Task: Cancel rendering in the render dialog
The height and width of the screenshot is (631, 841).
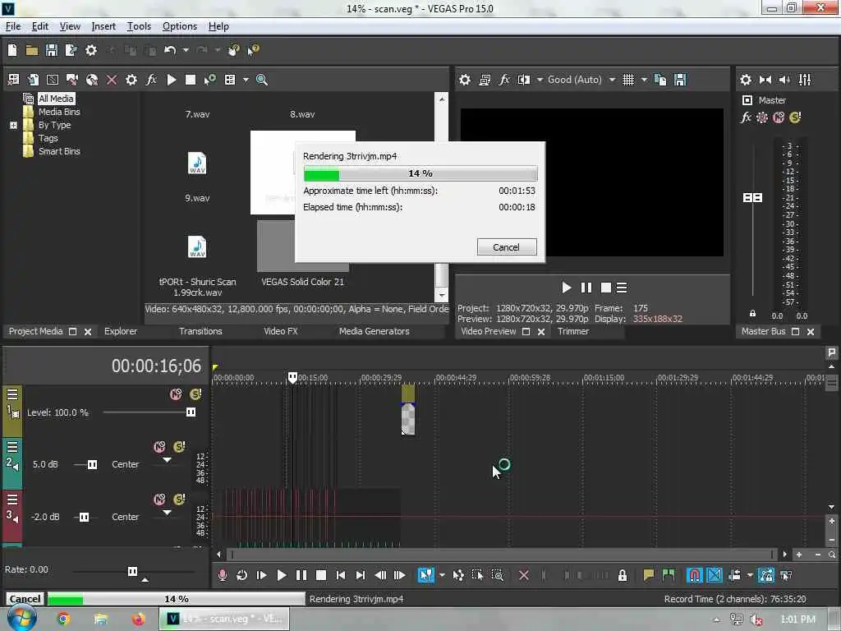Action: coord(506,247)
